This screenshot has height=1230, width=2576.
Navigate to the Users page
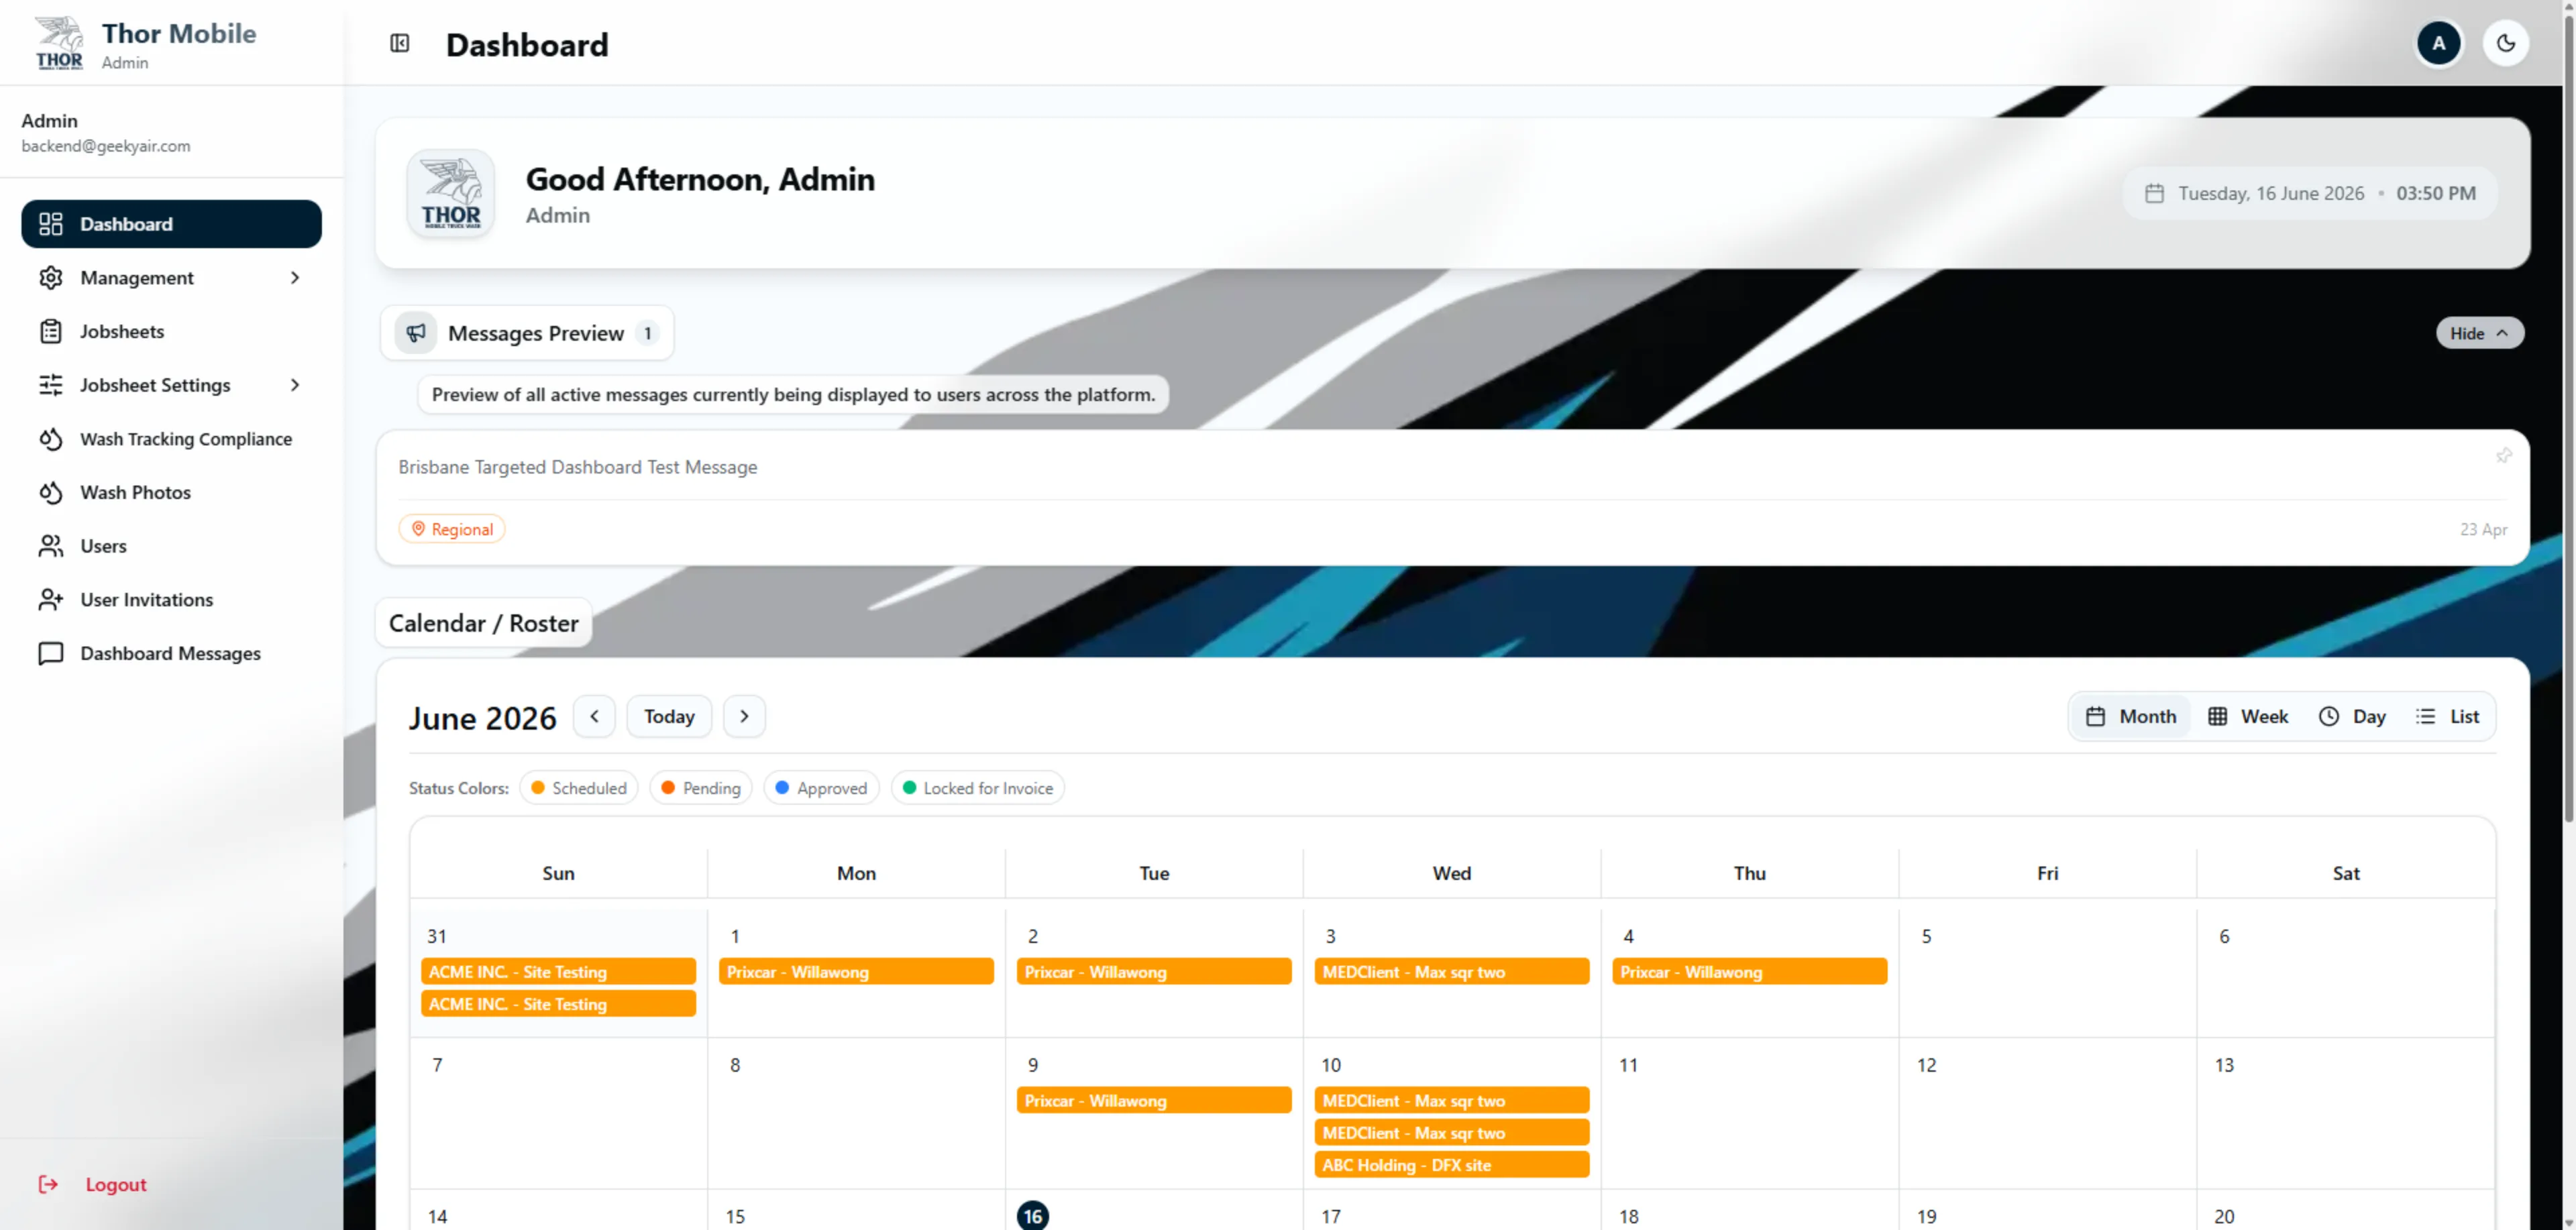click(x=171, y=546)
